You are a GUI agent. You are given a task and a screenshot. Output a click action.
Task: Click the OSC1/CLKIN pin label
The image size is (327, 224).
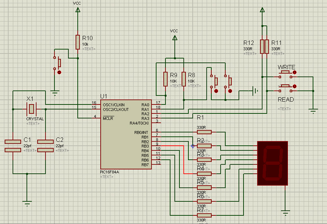tap(114, 105)
